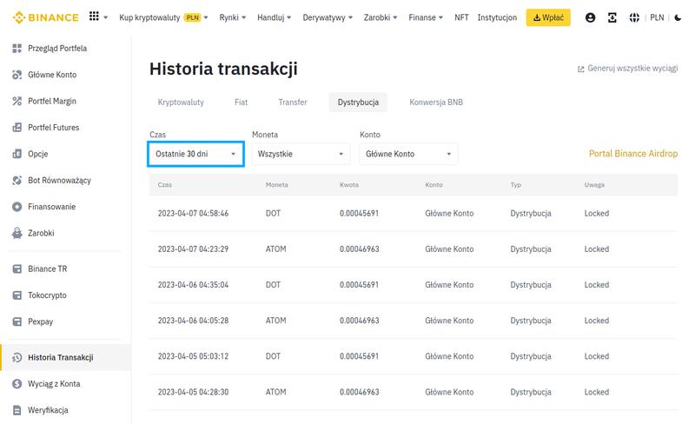695x424 pixels.
Task: Open Przegląd Portfela in sidebar
Action: (x=57, y=49)
